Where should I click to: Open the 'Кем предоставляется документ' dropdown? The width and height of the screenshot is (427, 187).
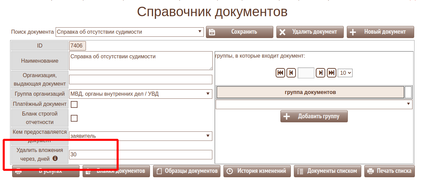pos(141,136)
